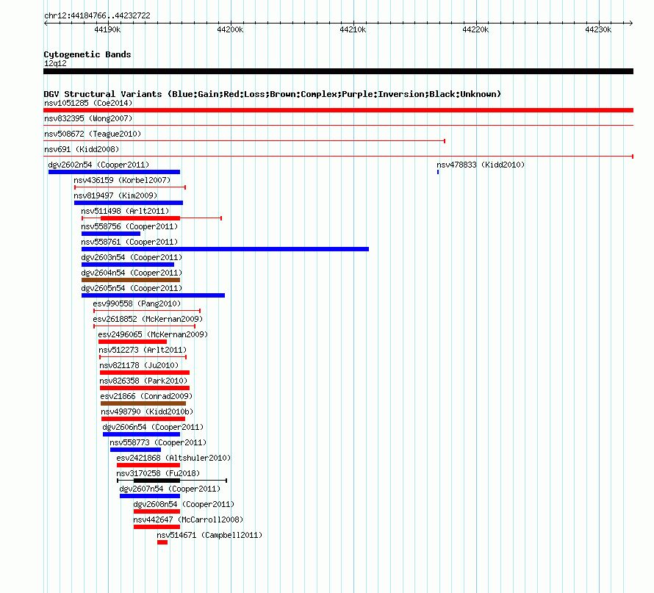Click the ruler's left arrow end
Image resolution: width=654 pixels, height=593 pixels.
46,23
